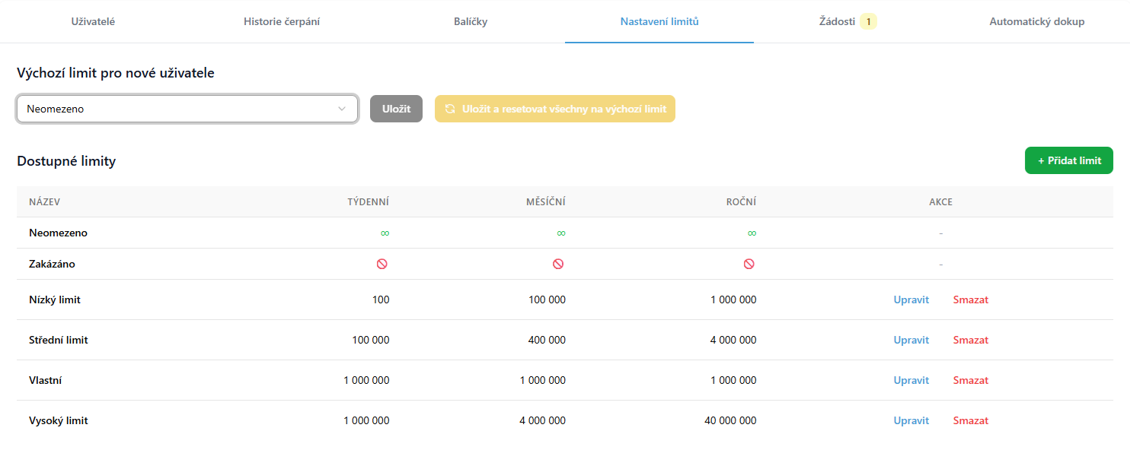Click the pending requests badge showing 1
The height and width of the screenshot is (450, 1130).
pos(868,21)
